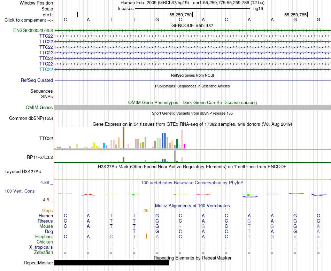Open the 100 Vert. Cons track settings
The width and height of the screenshot is (331, 271).
tap(20, 191)
